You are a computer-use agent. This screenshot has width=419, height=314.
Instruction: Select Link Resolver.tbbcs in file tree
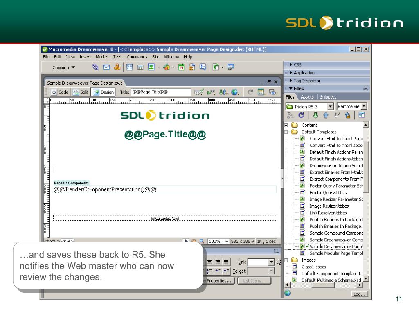coord(328,213)
